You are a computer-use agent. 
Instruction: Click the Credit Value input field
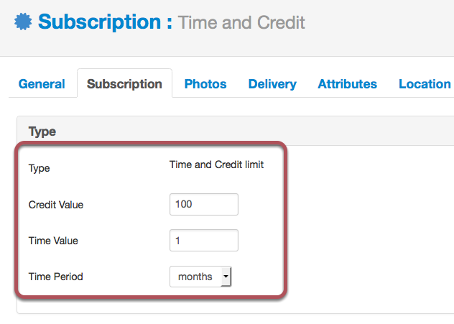coord(204,205)
